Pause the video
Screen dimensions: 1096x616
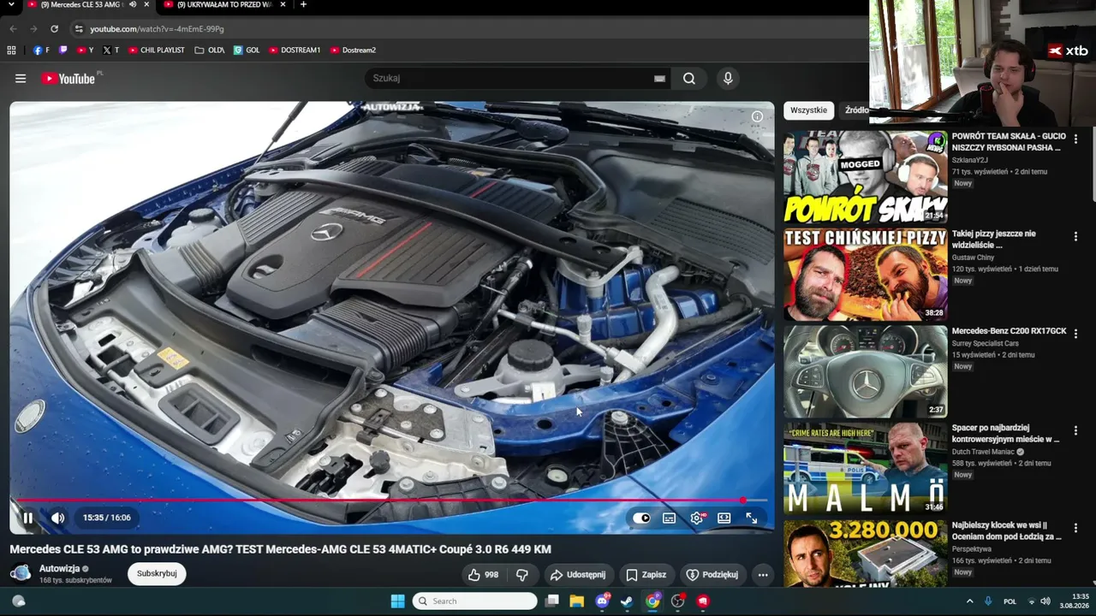pos(28,518)
